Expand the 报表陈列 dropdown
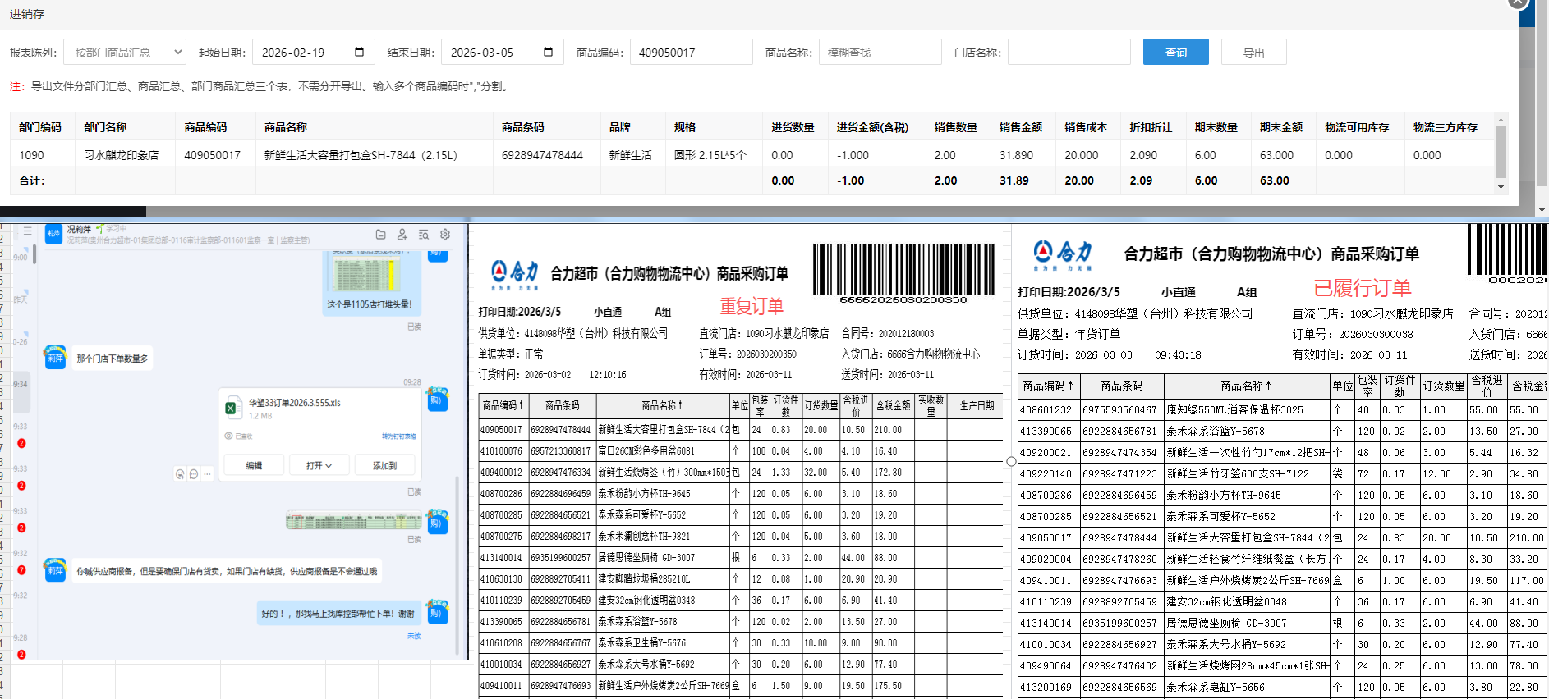 pos(125,53)
